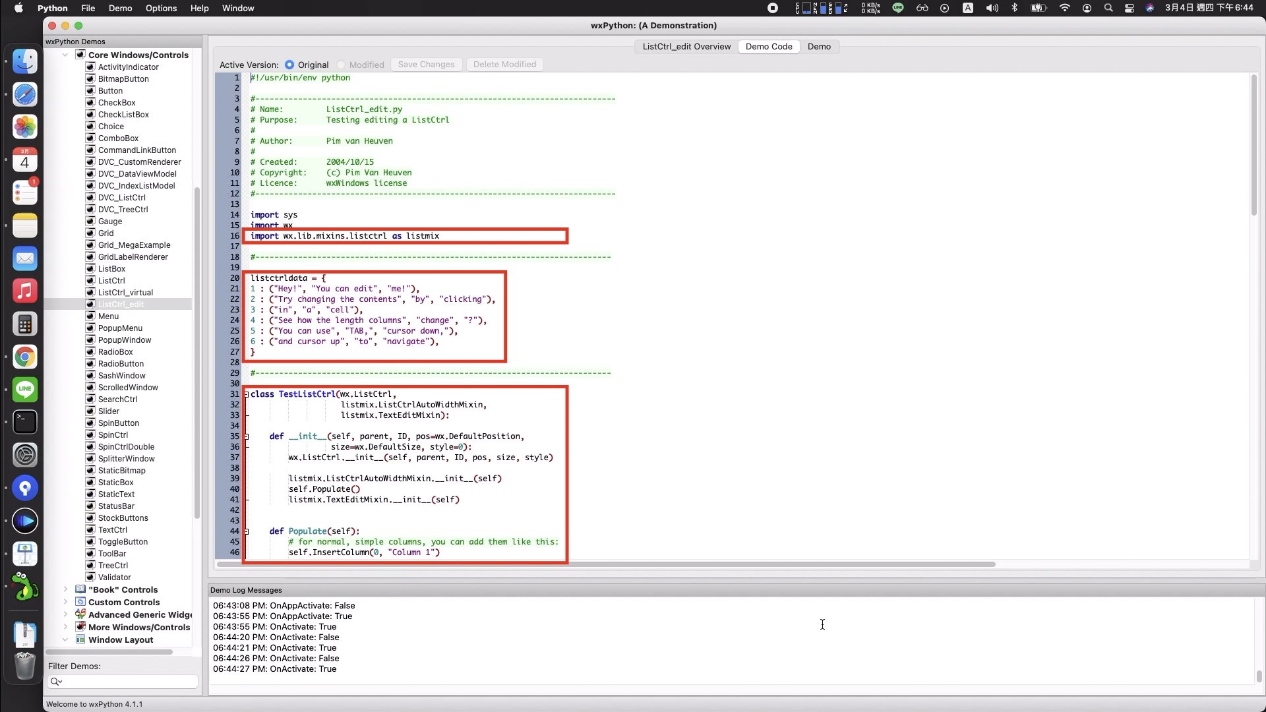Expand the Custom Controls tree node
This screenshot has width=1266, height=712.
pos(65,602)
